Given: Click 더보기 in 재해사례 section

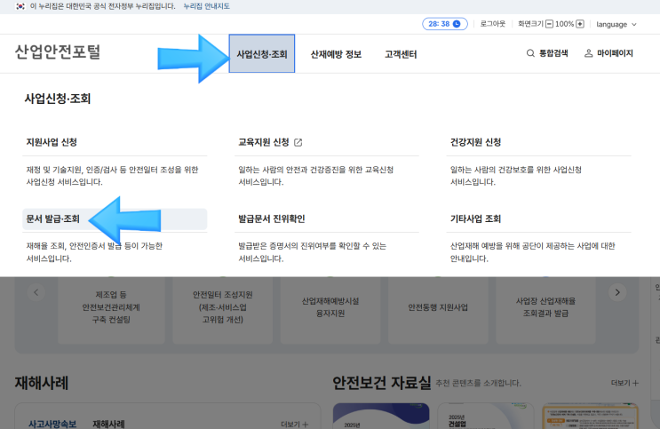Looking at the screenshot, I should [x=294, y=425].
